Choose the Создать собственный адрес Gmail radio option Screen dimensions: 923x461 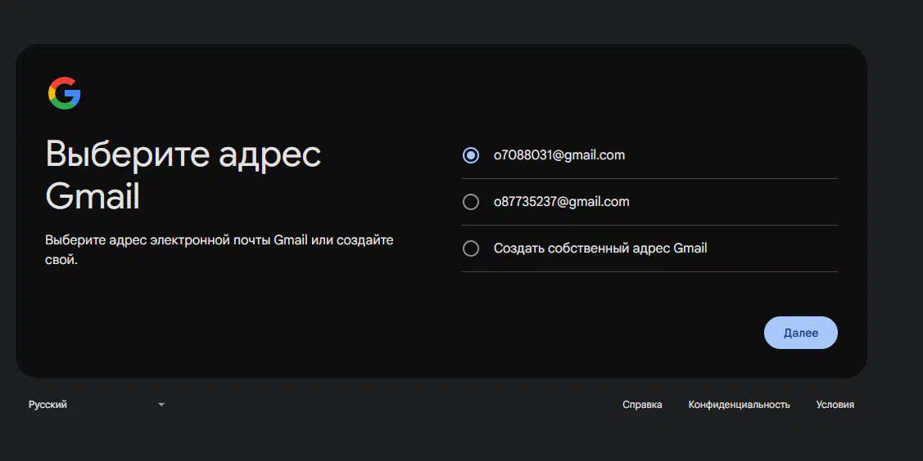tap(470, 248)
